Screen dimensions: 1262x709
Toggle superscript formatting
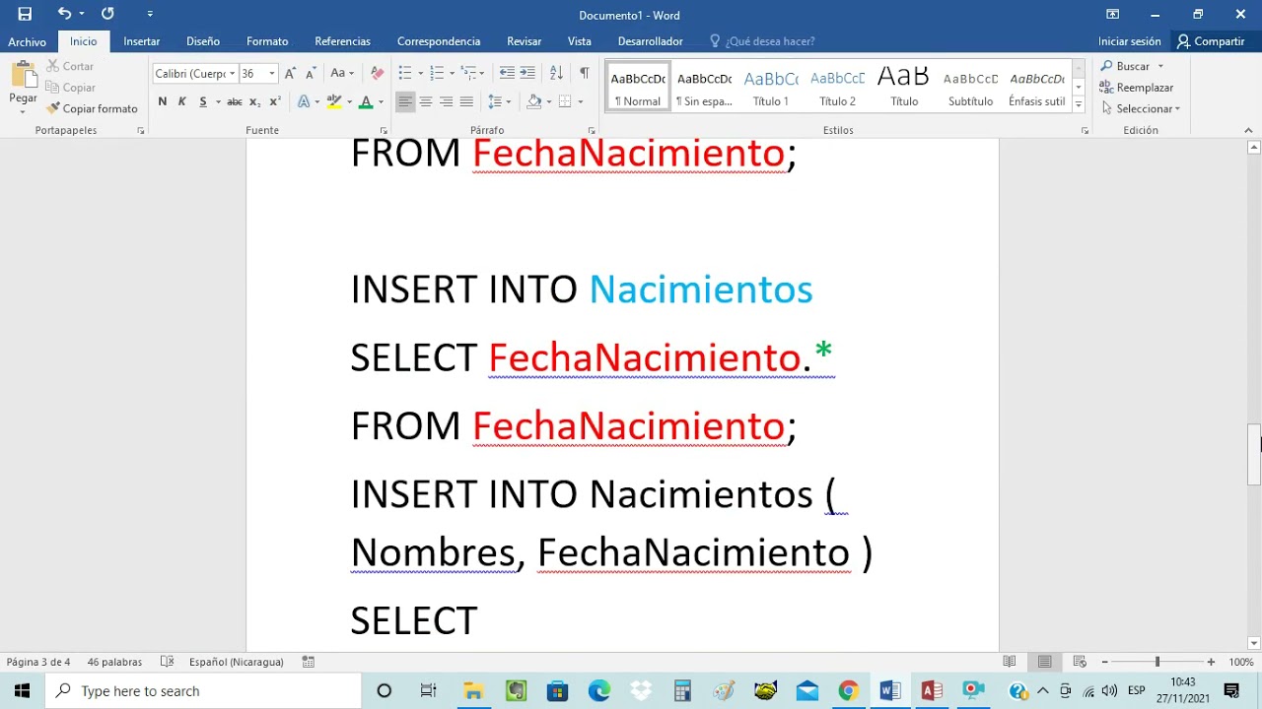[275, 101]
